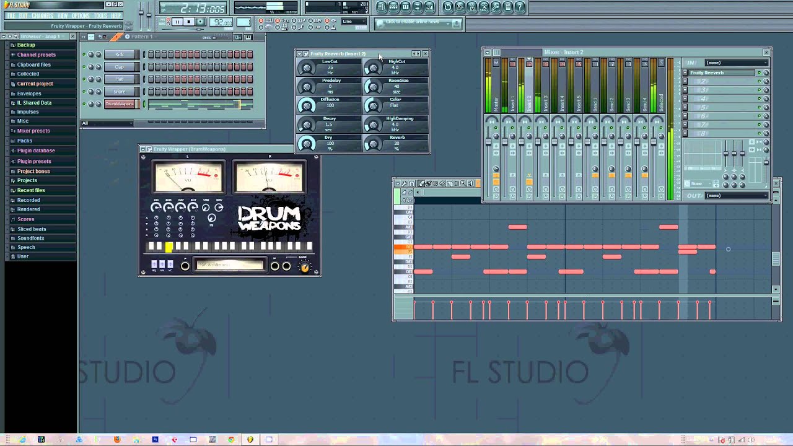Mute the Snare channel green LED
The width and height of the screenshot is (793, 446).
(84, 91)
